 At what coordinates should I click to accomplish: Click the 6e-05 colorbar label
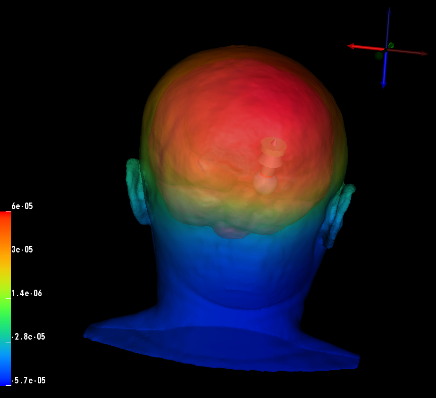pyautogui.click(x=22, y=206)
